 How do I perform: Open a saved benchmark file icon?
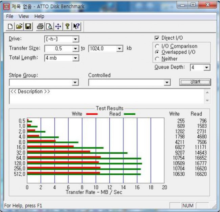19,26
